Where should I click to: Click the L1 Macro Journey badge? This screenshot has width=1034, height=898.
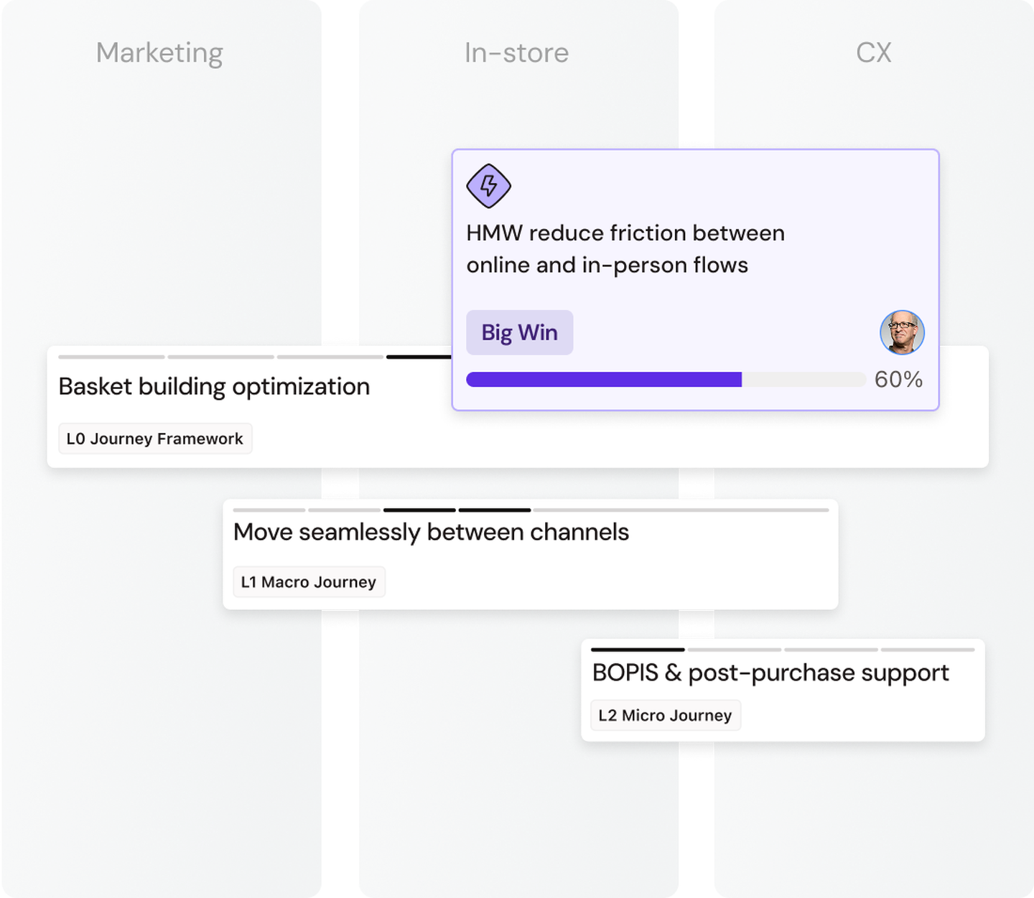[x=309, y=582]
